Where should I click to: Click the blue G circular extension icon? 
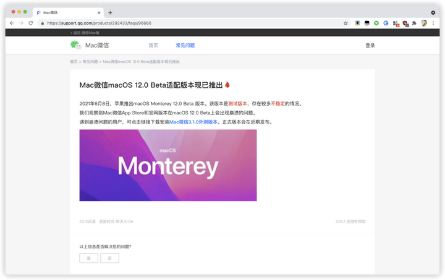pos(386,23)
